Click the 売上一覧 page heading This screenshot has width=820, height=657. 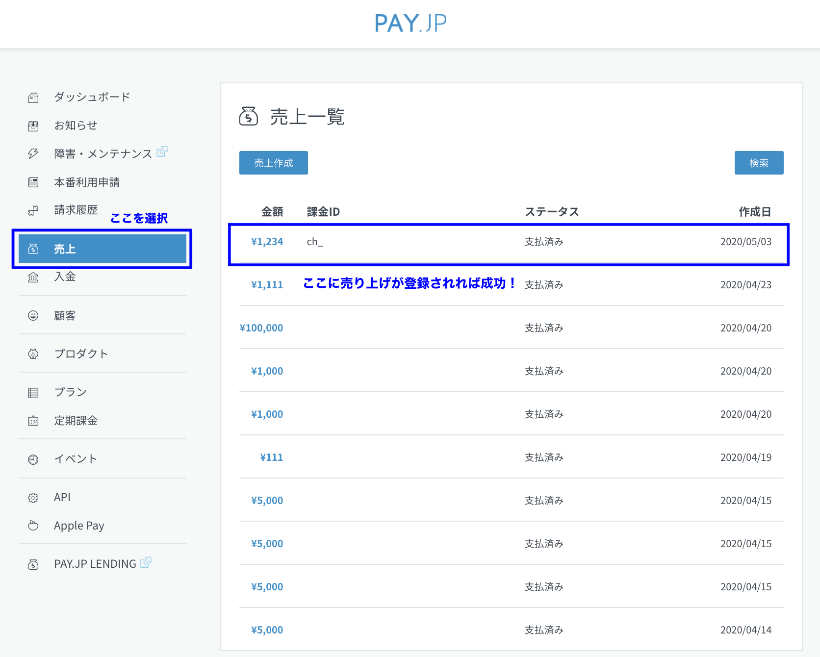click(307, 117)
